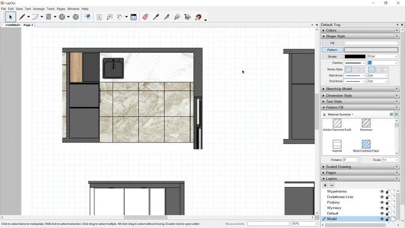Expand the Colors panel

click(x=323, y=30)
